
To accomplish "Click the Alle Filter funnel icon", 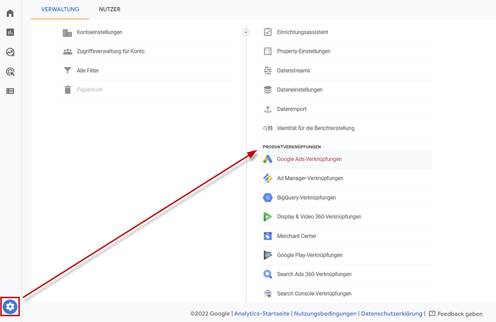I will (x=67, y=70).
